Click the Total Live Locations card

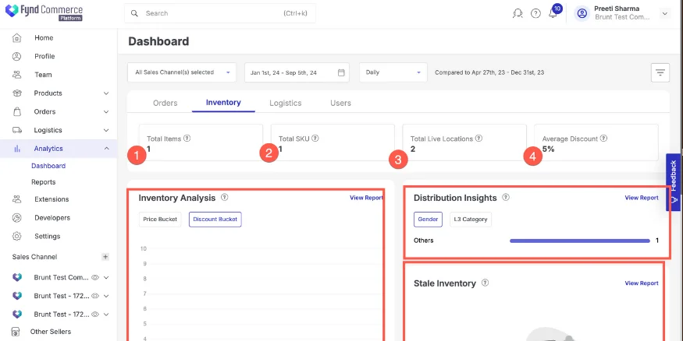point(464,143)
